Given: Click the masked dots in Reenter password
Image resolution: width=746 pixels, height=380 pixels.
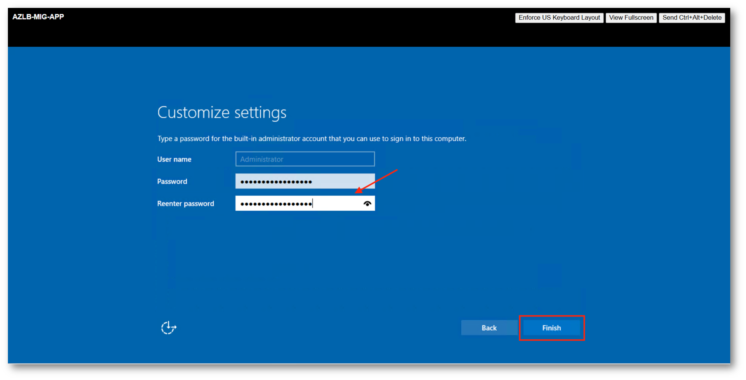Looking at the screenshot, I should (x=276, y=204).
